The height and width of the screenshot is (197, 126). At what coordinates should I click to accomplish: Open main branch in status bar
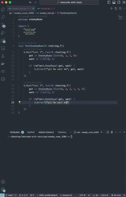point(10,195)
